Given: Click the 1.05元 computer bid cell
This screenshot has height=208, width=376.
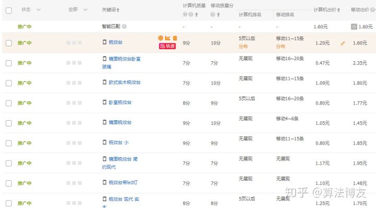Looking at the screenshot, I should pos(322,123).
